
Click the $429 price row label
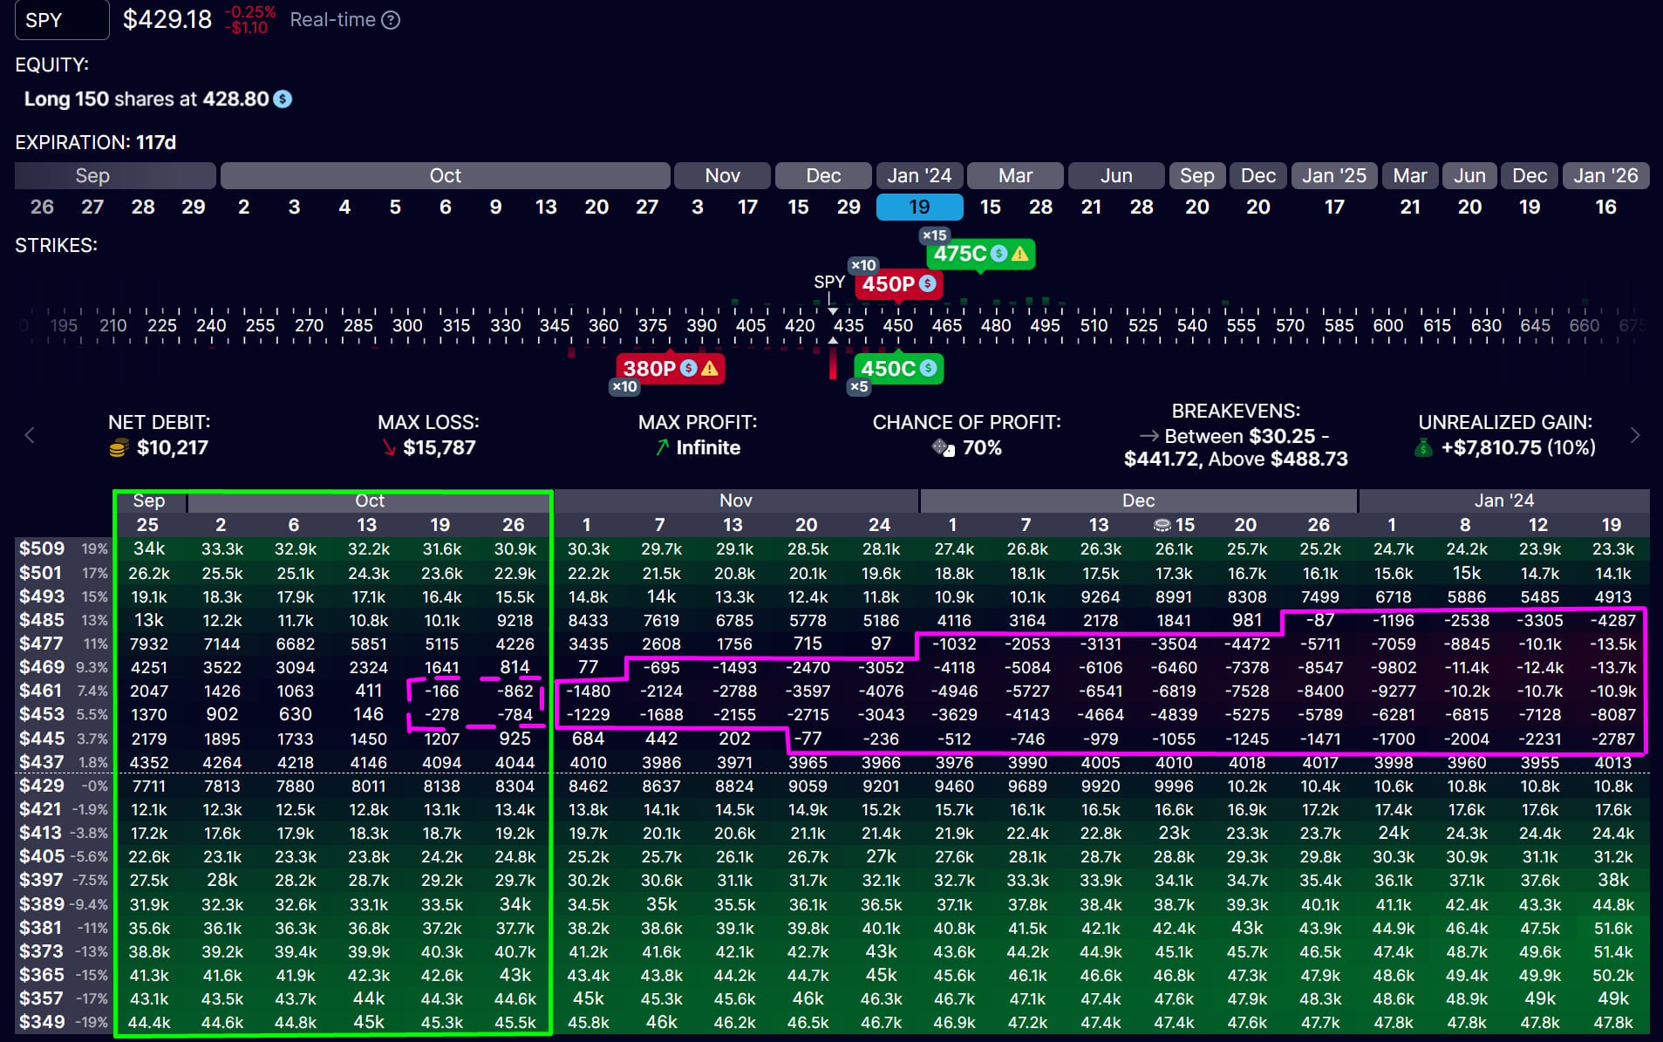[42, 786]
